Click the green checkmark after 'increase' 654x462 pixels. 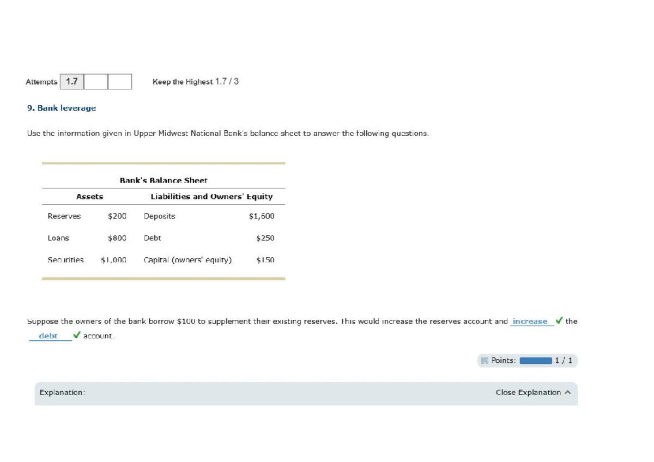tap(559, 321)
